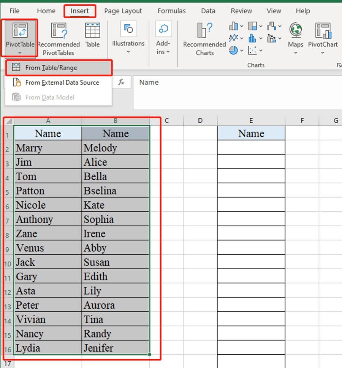Click the Name header in column E
342x368 pixels.
(251, 133)
